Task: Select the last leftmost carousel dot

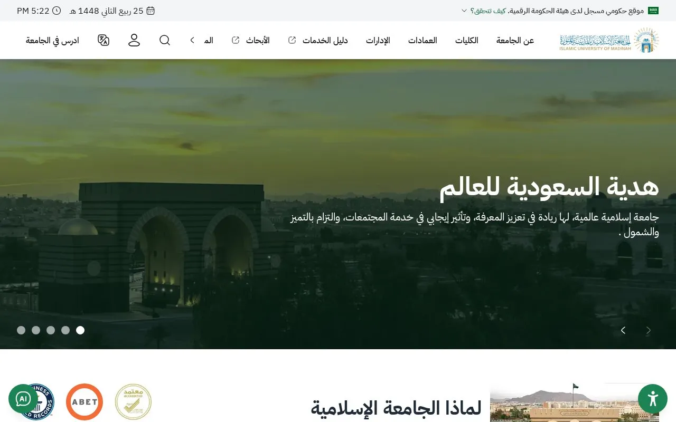Action: (x=21, y=330)
